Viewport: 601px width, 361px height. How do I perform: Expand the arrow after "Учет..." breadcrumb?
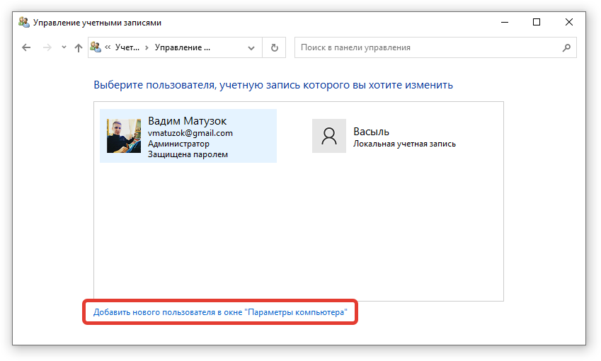coord(147,48)
